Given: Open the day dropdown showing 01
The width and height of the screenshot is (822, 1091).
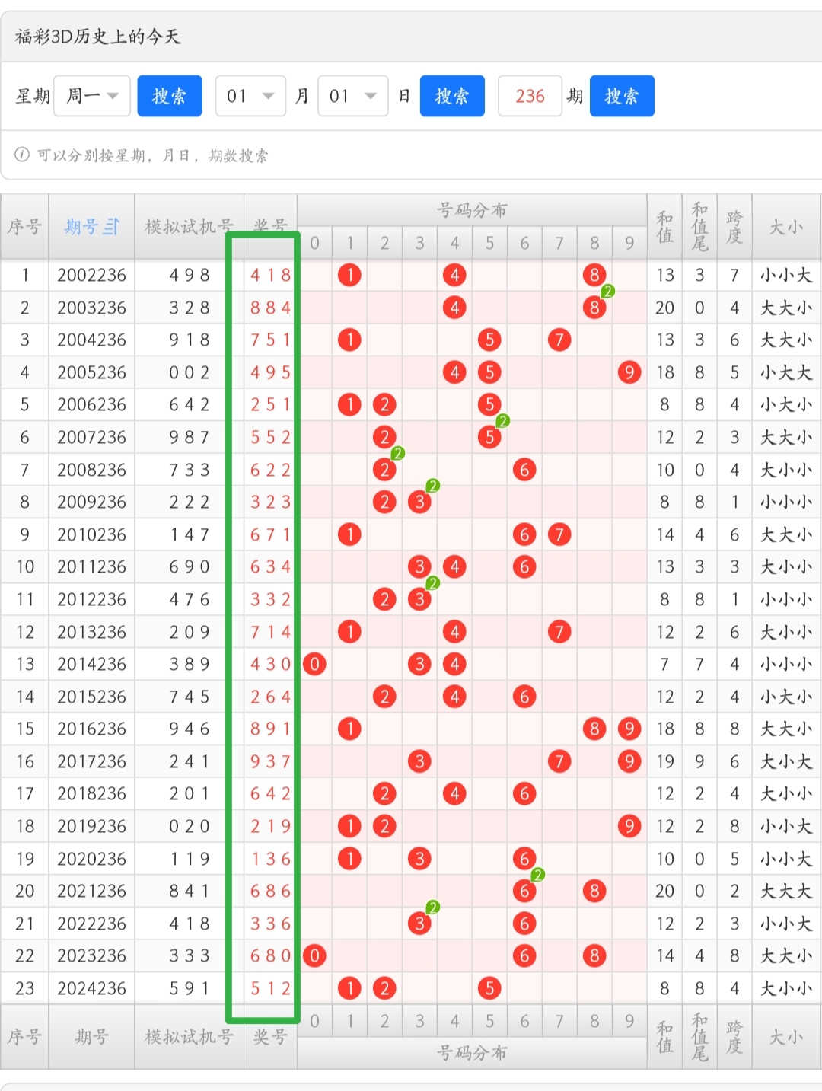Looking at the screenshot, I should point(353,96).
